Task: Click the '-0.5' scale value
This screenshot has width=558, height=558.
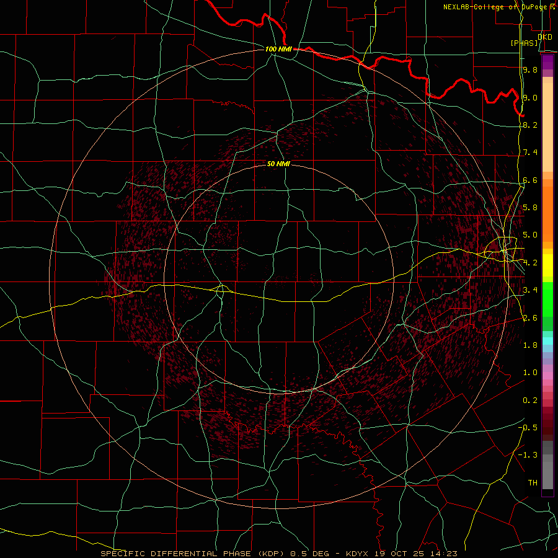Action: click(x=528, y=428)
